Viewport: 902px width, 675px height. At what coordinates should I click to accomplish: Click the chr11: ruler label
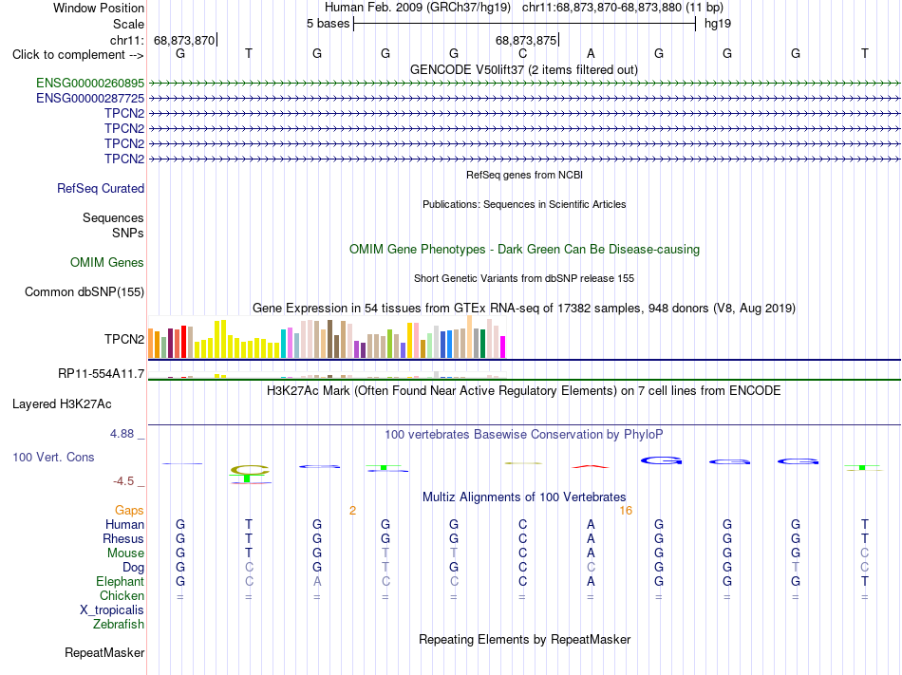[x=127, y=41]
